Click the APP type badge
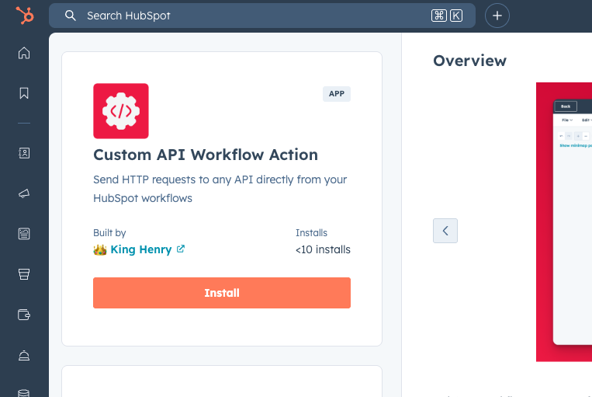 pyautogui.click(x=337, y=93)
